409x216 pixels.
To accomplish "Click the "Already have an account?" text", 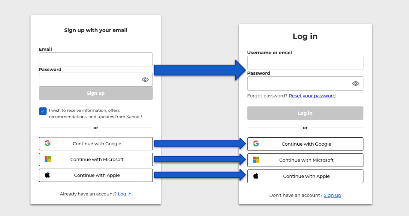I will (88, 194).
